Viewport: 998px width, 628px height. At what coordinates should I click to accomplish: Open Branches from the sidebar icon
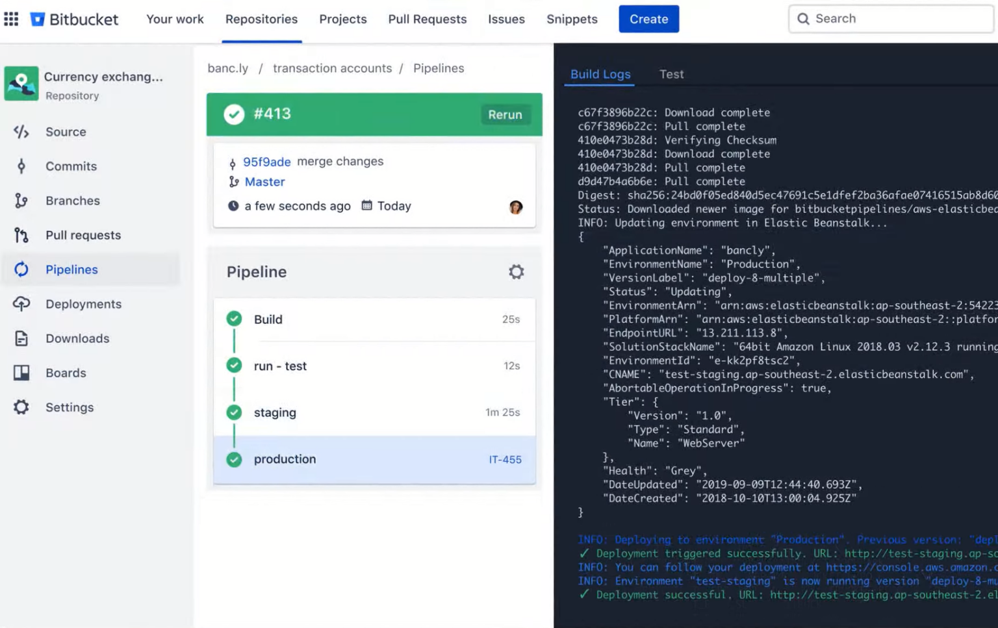click(21, 201)
